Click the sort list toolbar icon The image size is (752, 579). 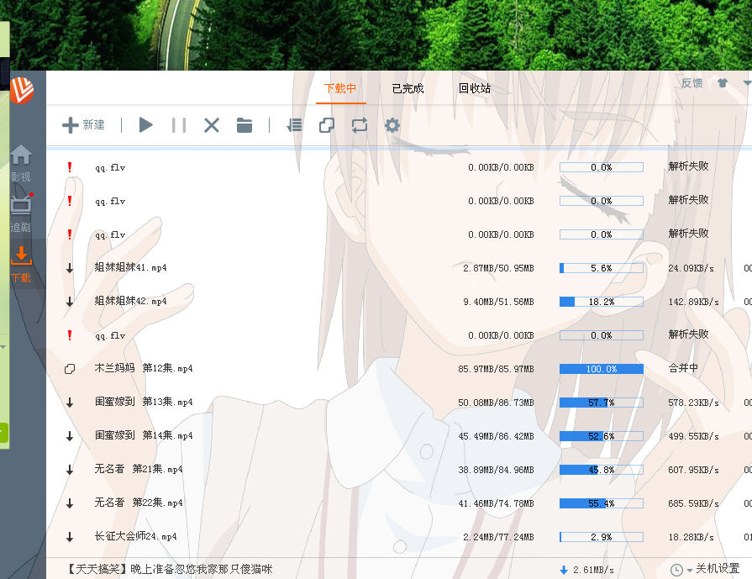point(294,125)
